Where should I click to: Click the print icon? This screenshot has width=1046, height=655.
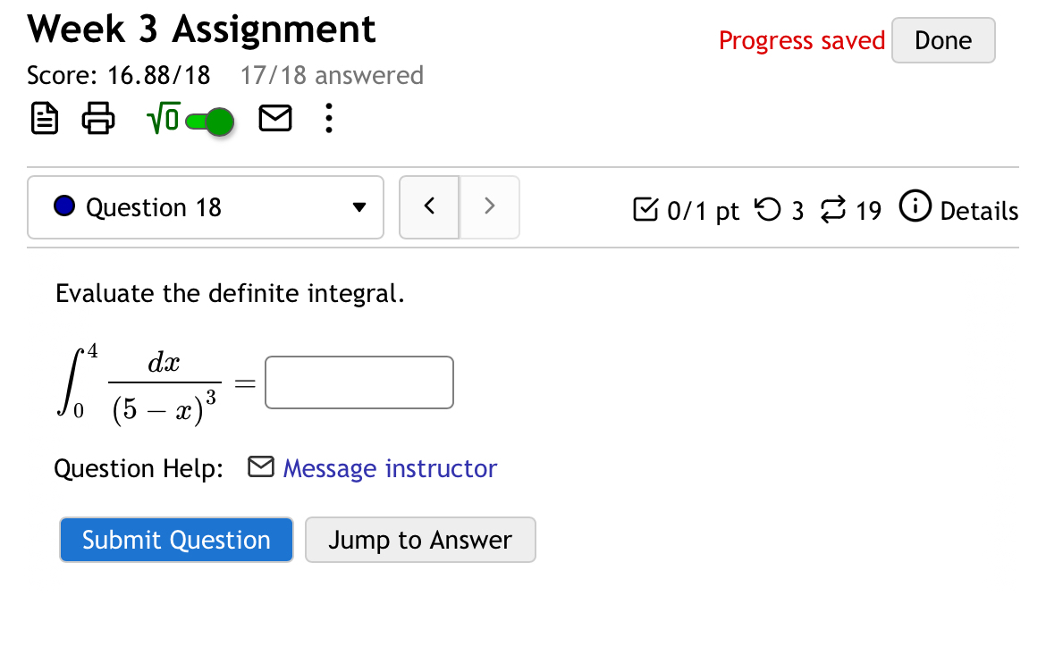tap(97, 118)
